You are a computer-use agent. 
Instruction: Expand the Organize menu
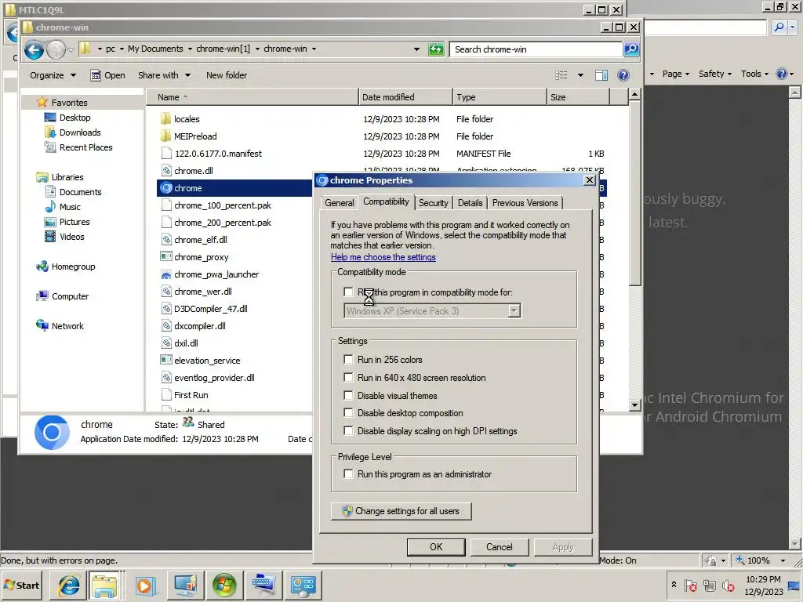[x=53, y=75]
